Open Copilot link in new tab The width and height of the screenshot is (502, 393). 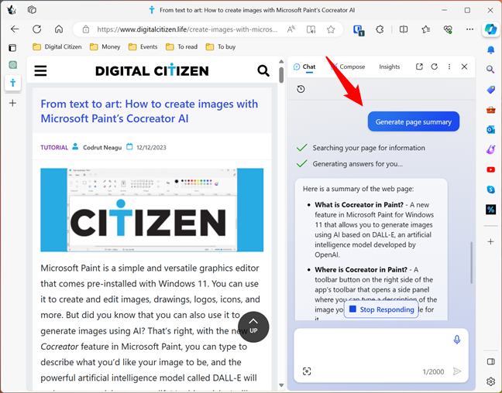tap(419, 67)
